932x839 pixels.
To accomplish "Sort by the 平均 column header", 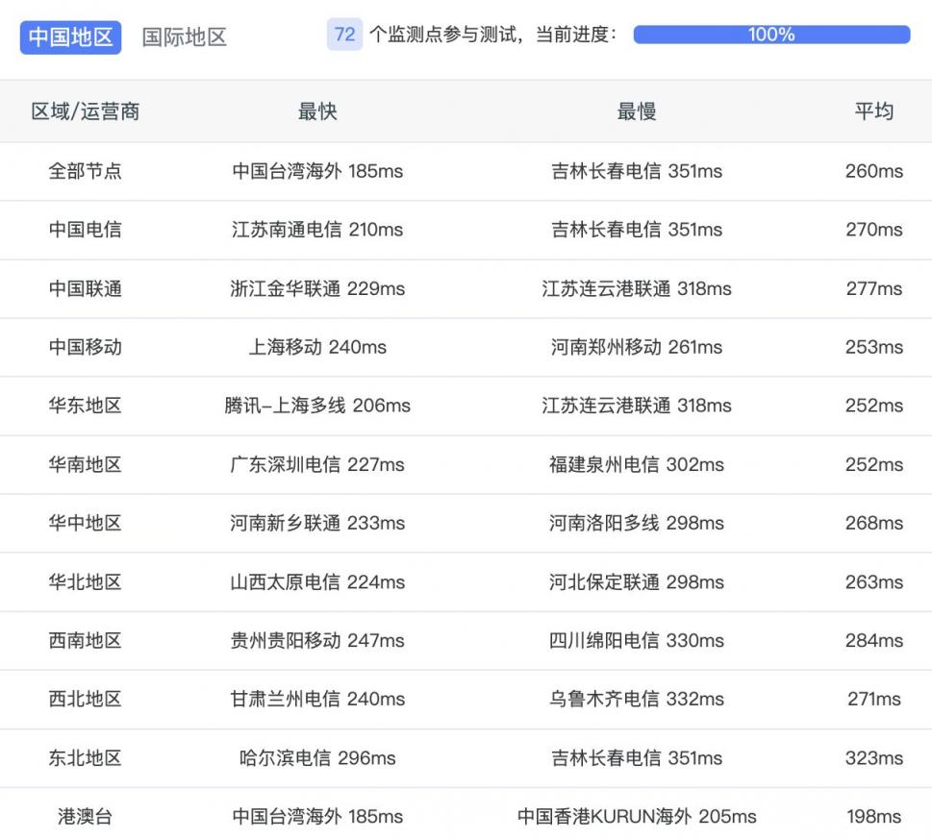I will [x=873, y=111].
